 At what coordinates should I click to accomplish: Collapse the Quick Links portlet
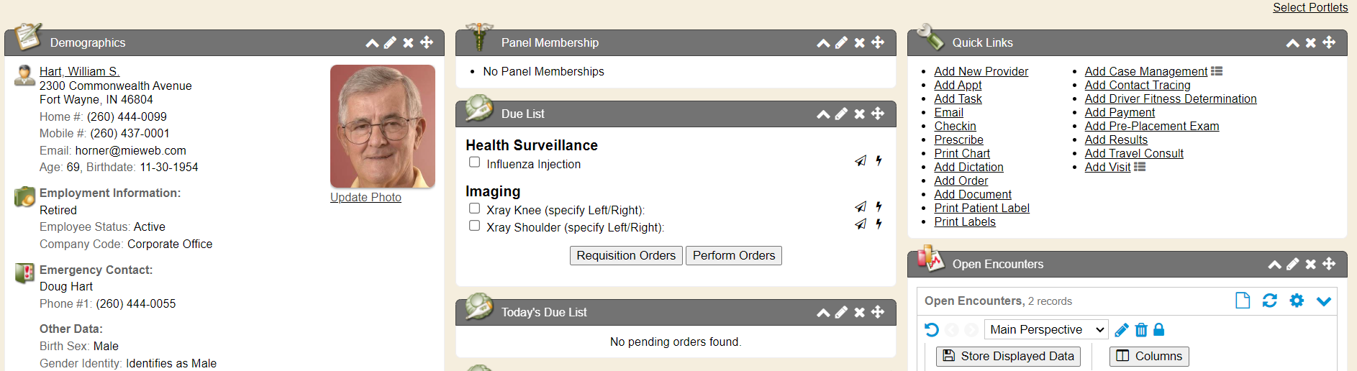[x=1292, y=43]
